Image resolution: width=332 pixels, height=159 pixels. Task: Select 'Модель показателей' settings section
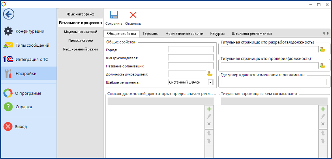80,32
